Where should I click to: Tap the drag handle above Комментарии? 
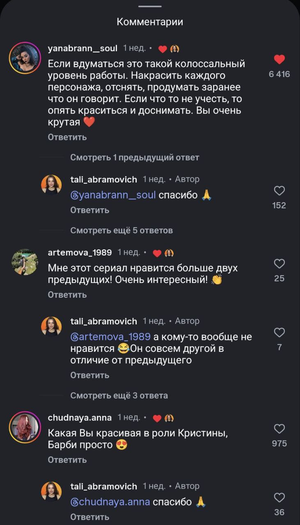[150, 6]
